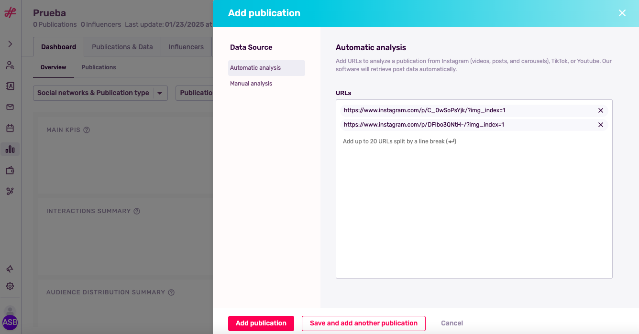The width and height of the screenshot is (639, 334).
Task: Open the megaphone announcements icon
Action: point(10,269)
